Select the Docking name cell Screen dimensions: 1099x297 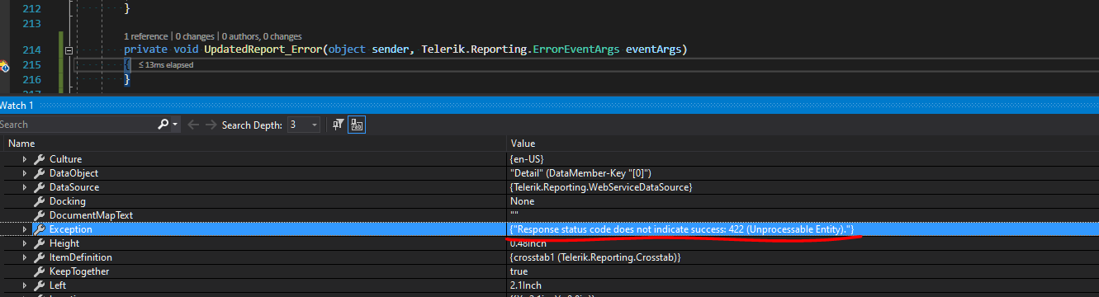click(68, 201)
